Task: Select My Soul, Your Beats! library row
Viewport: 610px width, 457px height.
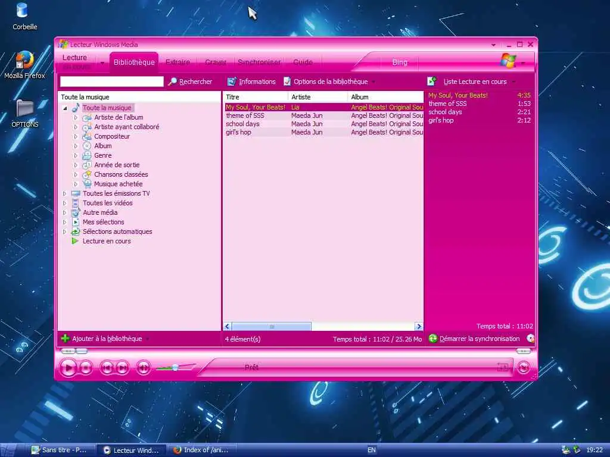Action: tap(323, 107)
